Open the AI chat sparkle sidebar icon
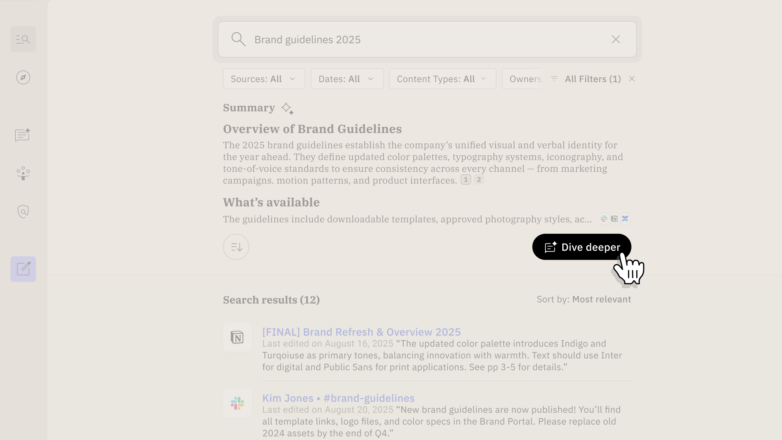The height and width of the screenshot is (440, 782). click(23, 135)
